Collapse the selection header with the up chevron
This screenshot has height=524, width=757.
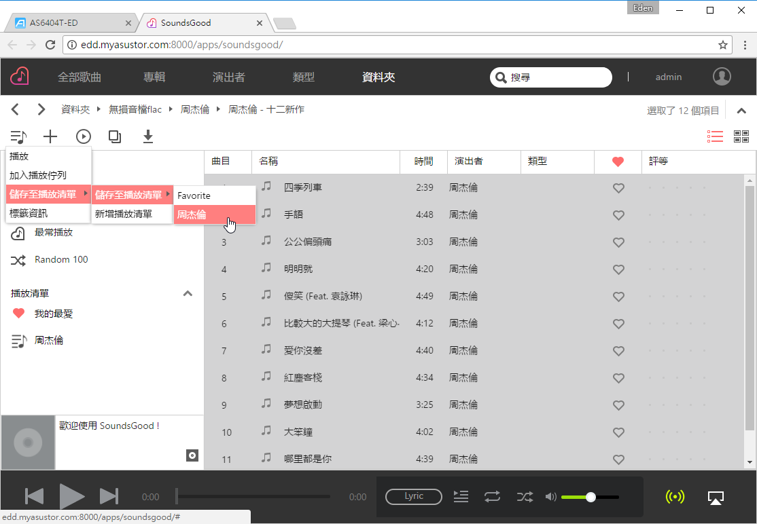pos(741,111)
